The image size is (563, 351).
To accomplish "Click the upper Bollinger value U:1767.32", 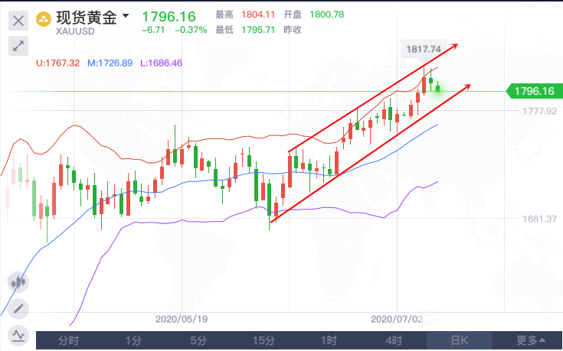I will pyautogui.click(x=58, y=63).
